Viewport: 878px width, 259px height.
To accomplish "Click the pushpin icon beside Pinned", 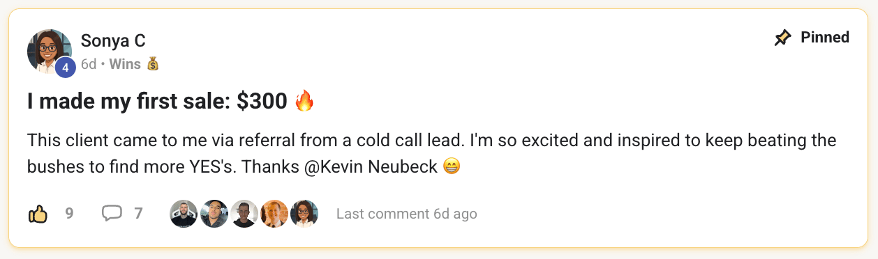I will [x=783, y=38].
